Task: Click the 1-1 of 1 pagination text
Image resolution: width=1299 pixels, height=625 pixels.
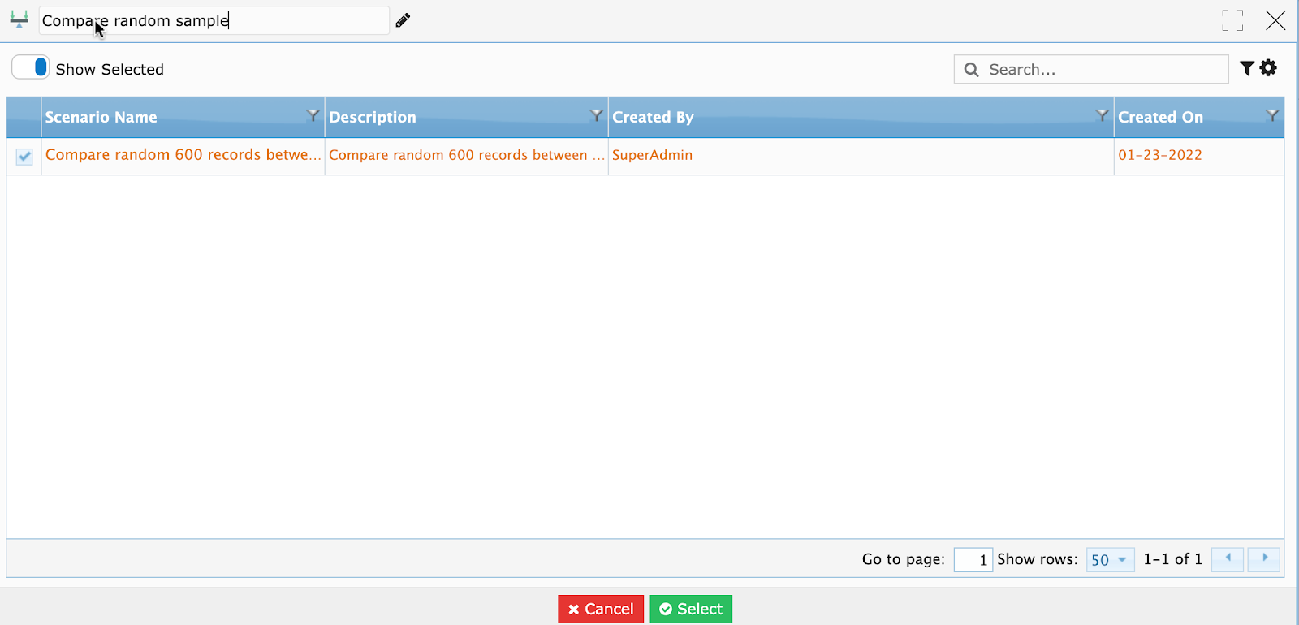Action: (1172, 559)
